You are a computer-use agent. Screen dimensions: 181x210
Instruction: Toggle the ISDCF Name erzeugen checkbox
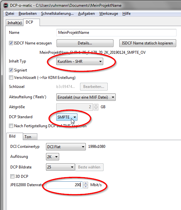click(x=11, y=43)
